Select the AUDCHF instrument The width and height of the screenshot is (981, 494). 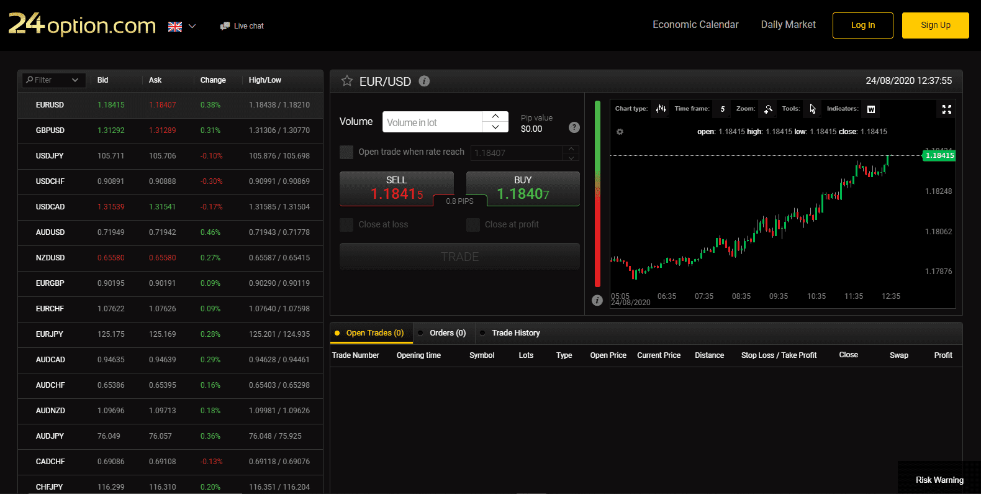[x=171, y=385]
